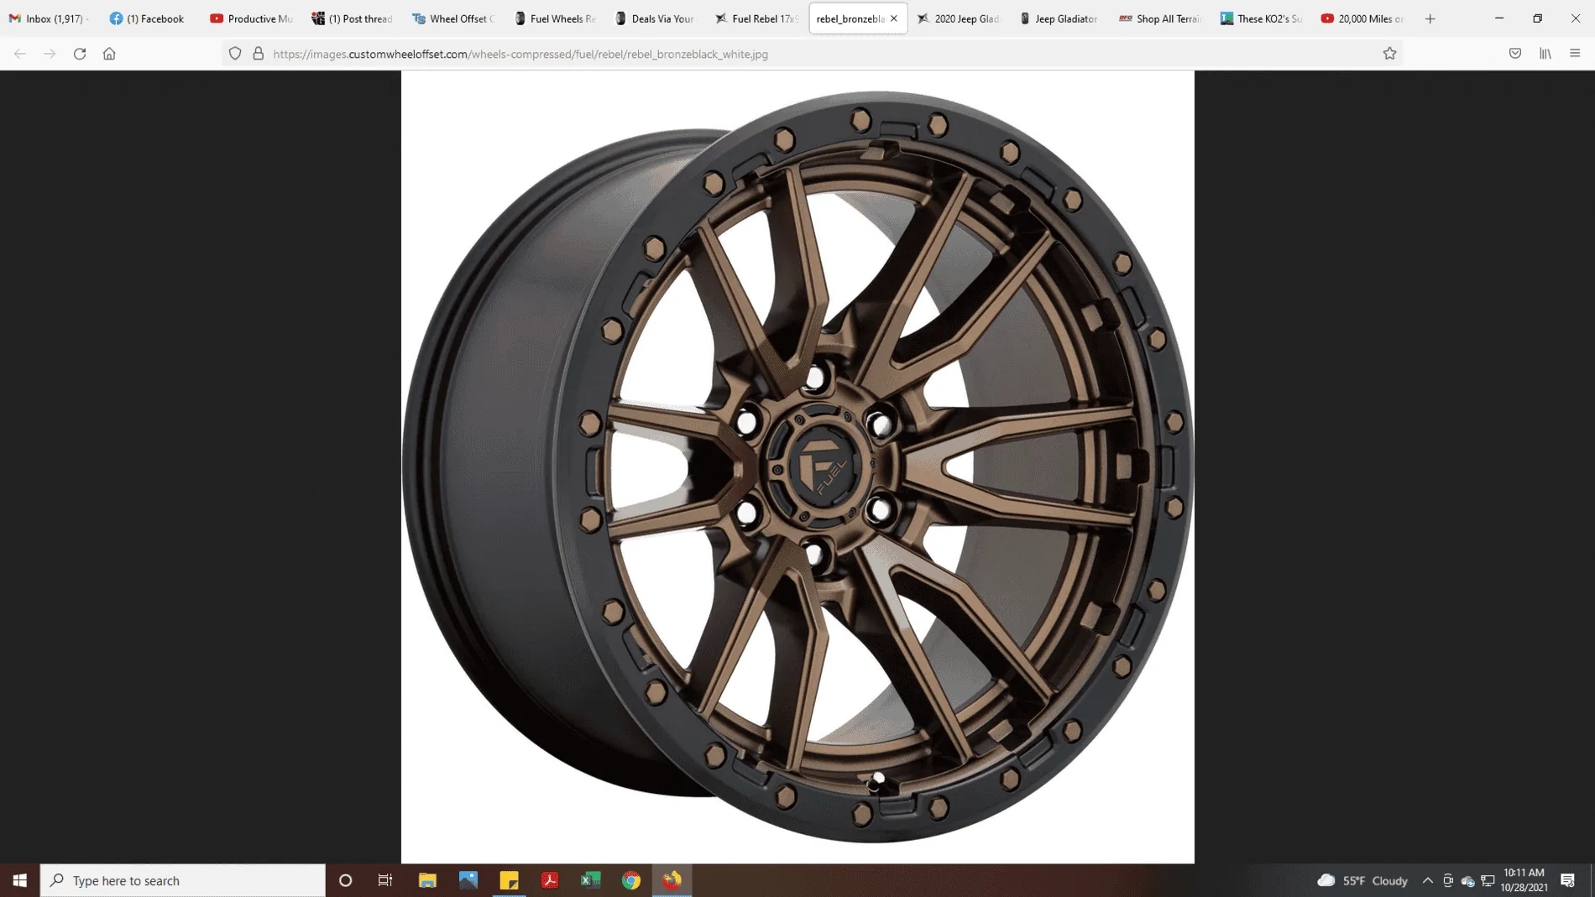Switch to the These KO2's tab
The image size is (1595, 897).
[1261, 18]
